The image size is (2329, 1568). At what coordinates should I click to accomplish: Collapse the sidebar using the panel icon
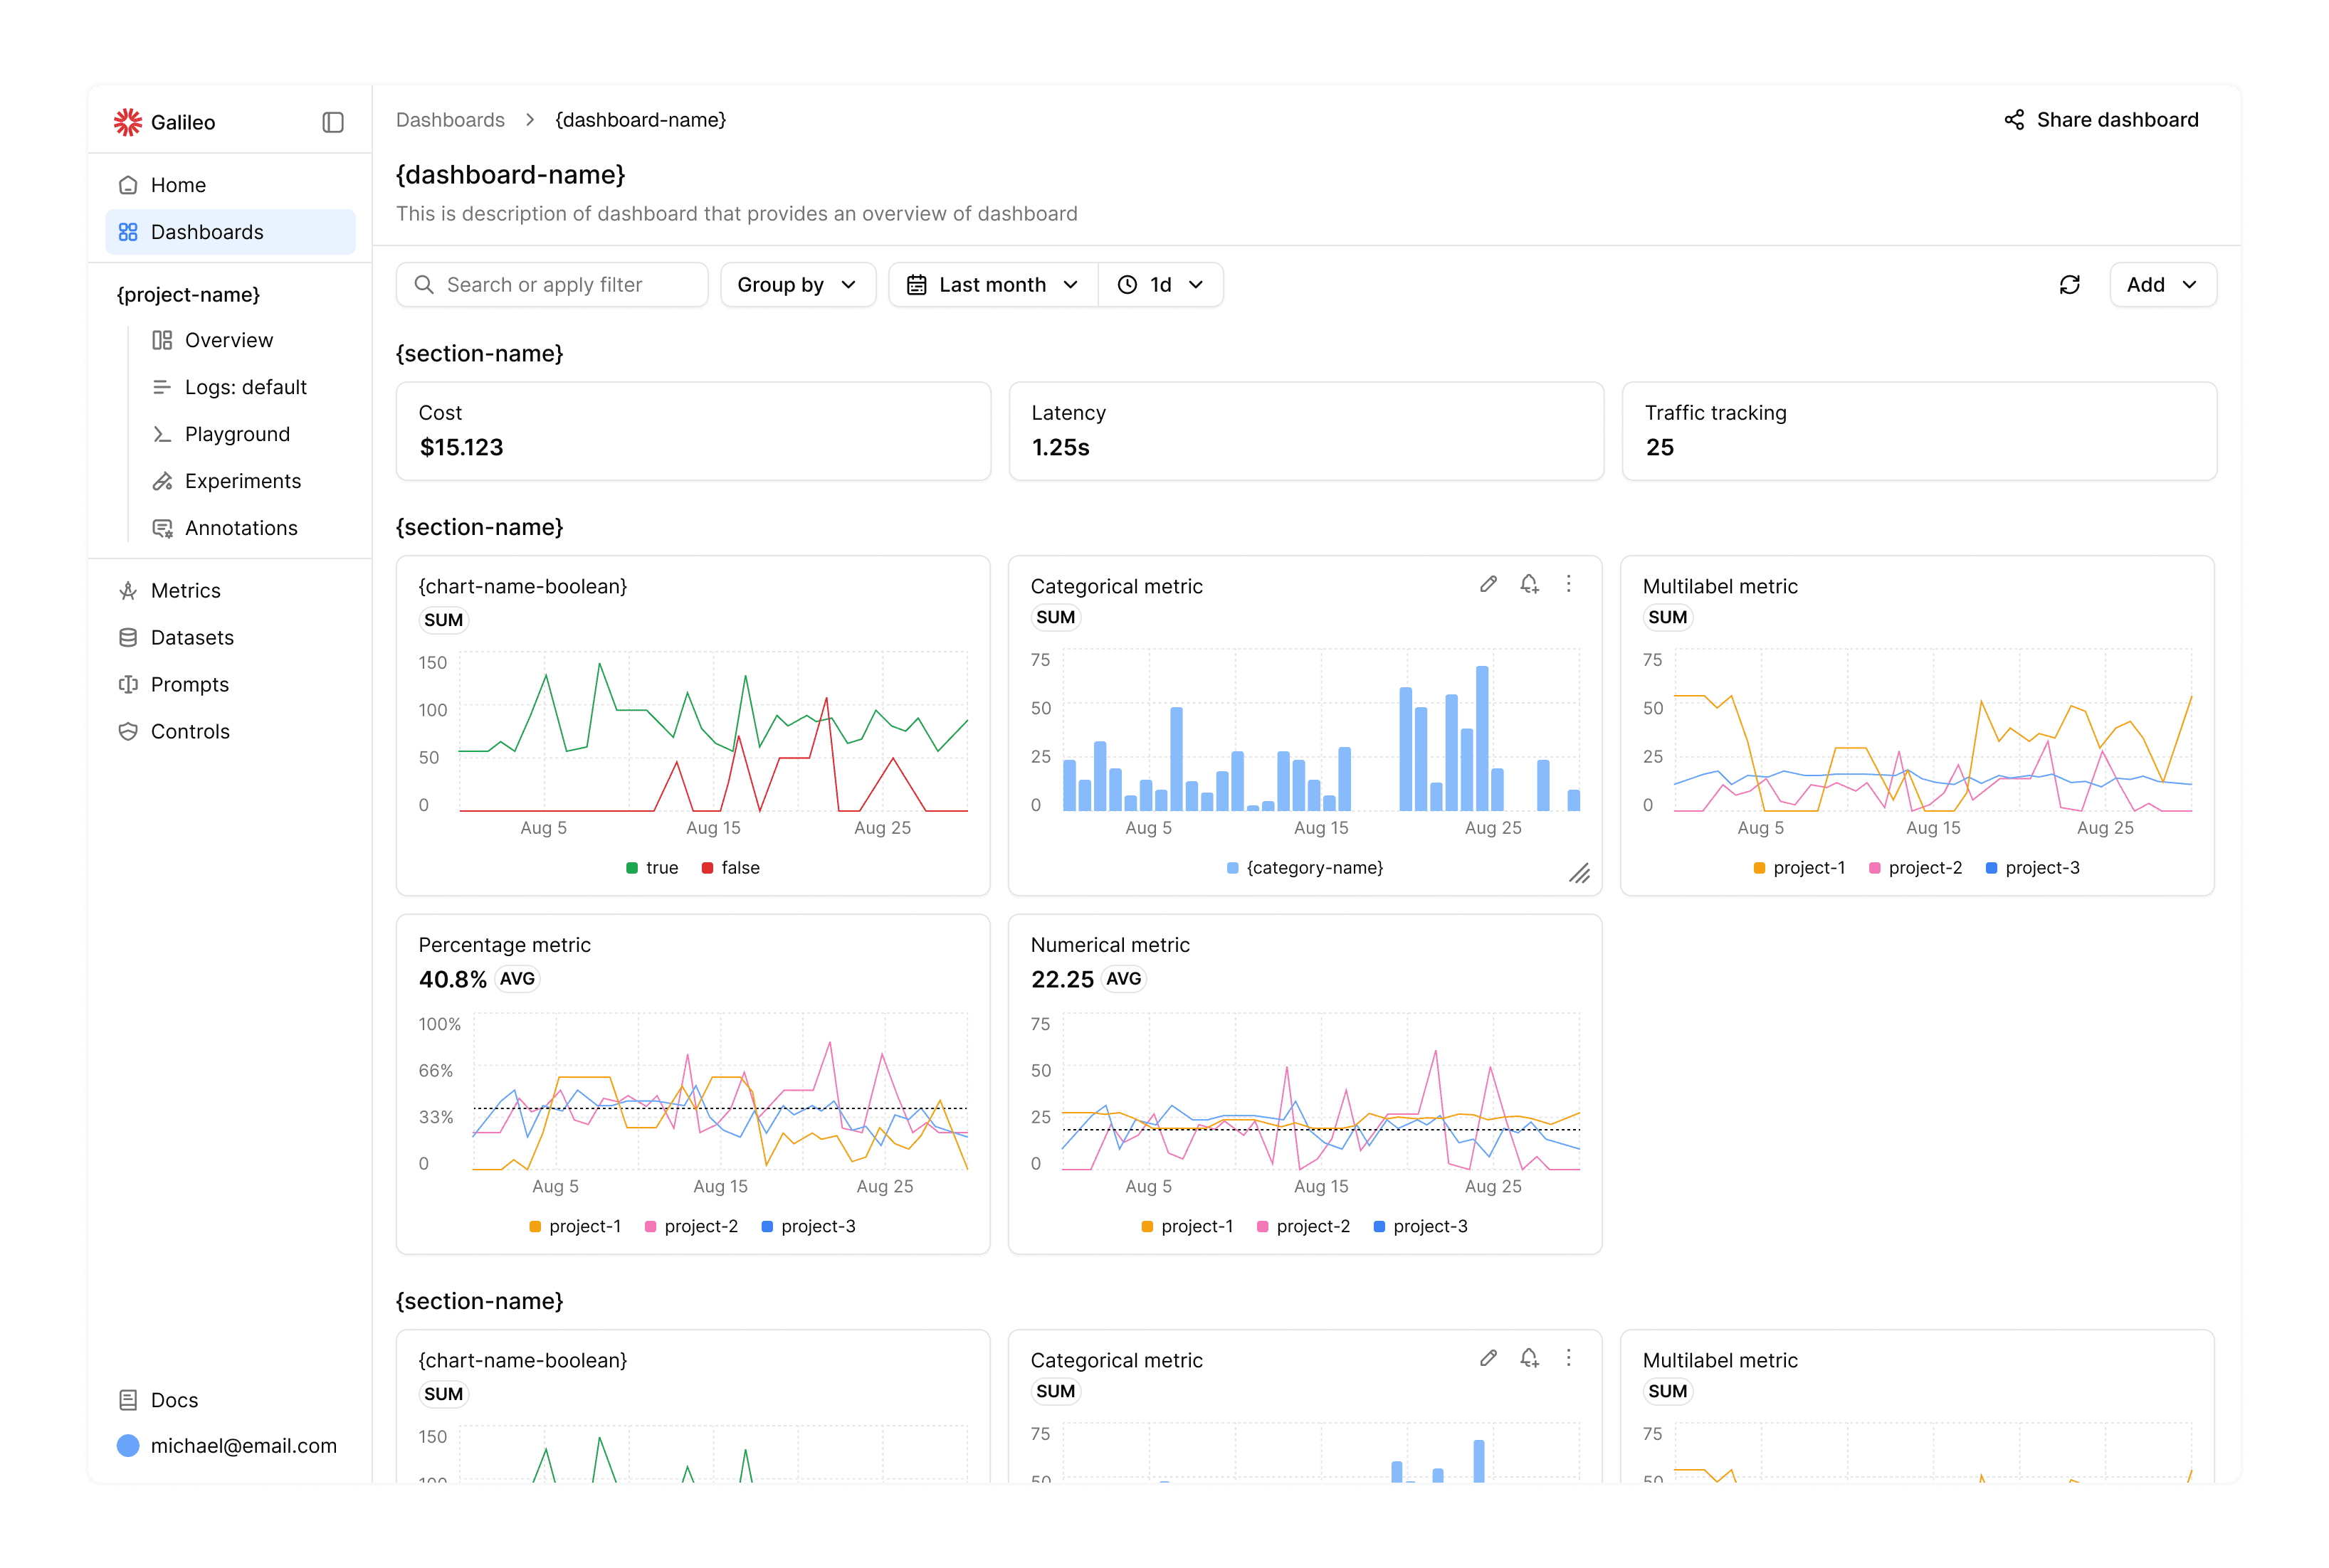[333, 122]
